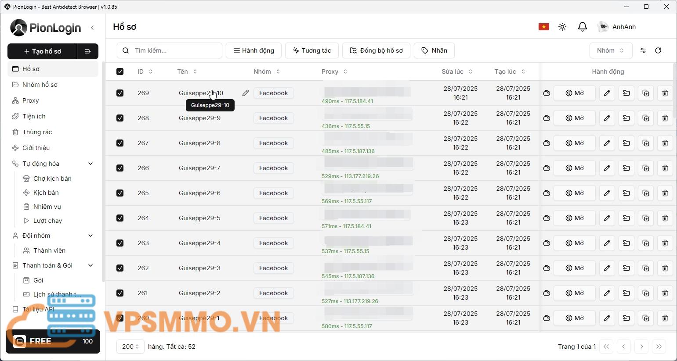This screenshot has width=677, height=361.
Task: Open the rows-per-page 200 dropdown
Action: (130, 347)
